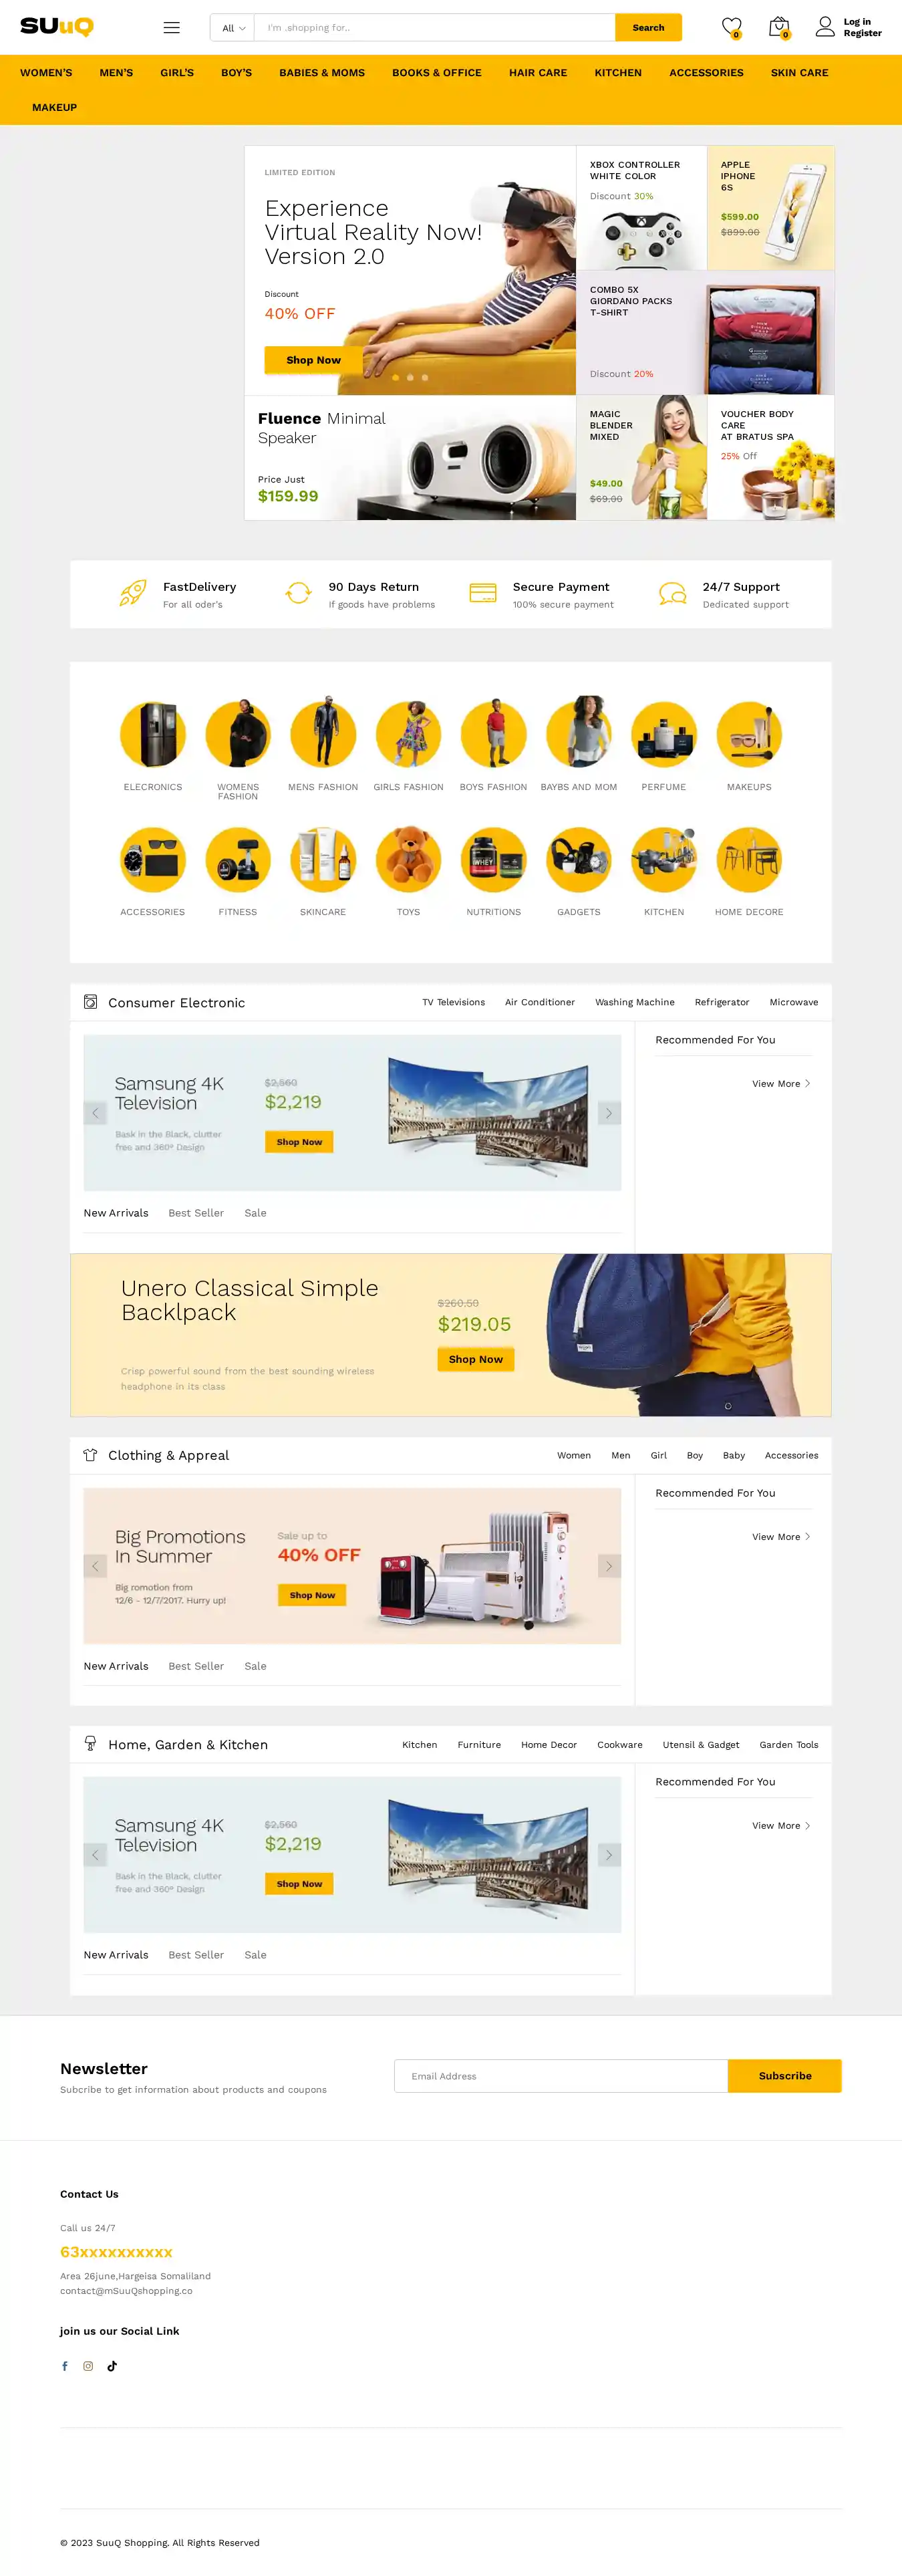The width and height of the screenshot is (902, 2576).
Task: Open the wishlist heart icon
Action: [732, 27]
